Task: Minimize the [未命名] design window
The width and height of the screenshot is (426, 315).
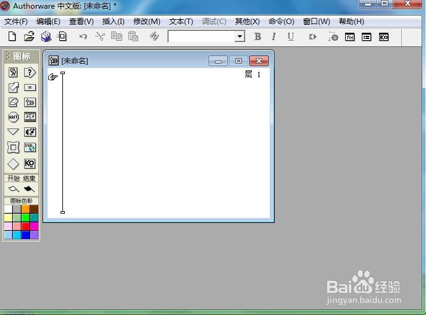Action: pyautogui.click(x=218, y=61)
